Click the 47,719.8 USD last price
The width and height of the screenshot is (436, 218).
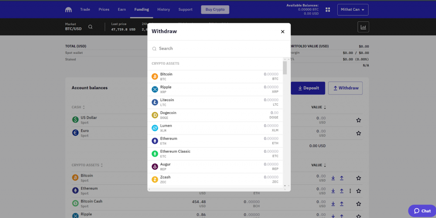(x=123, y=29)
